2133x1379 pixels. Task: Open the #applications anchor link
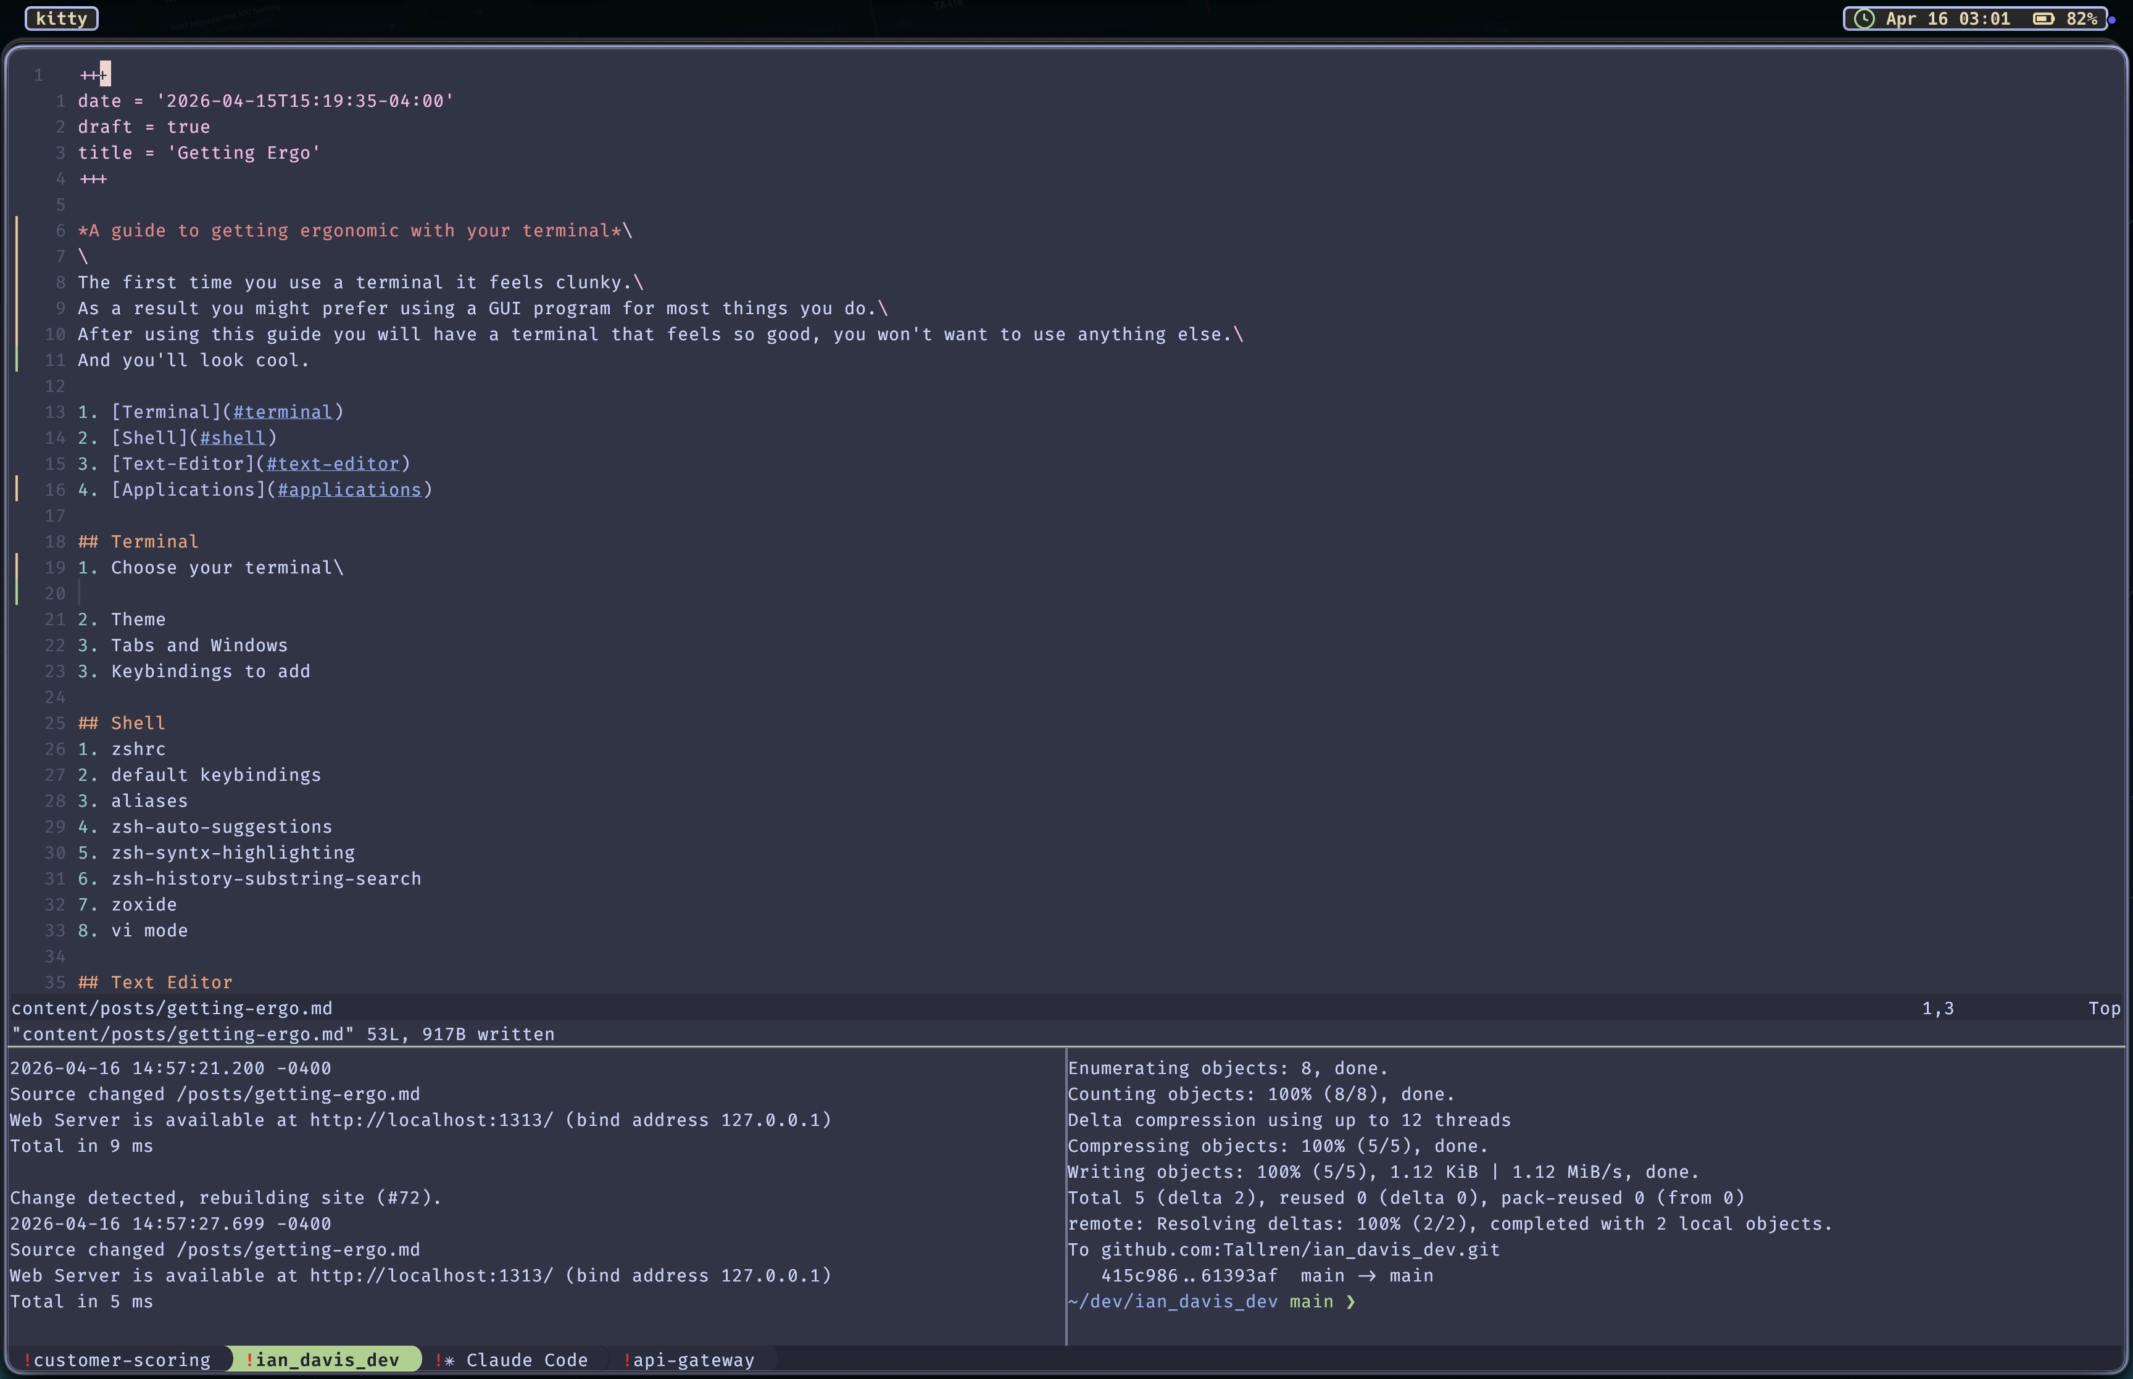click(349, 490)
